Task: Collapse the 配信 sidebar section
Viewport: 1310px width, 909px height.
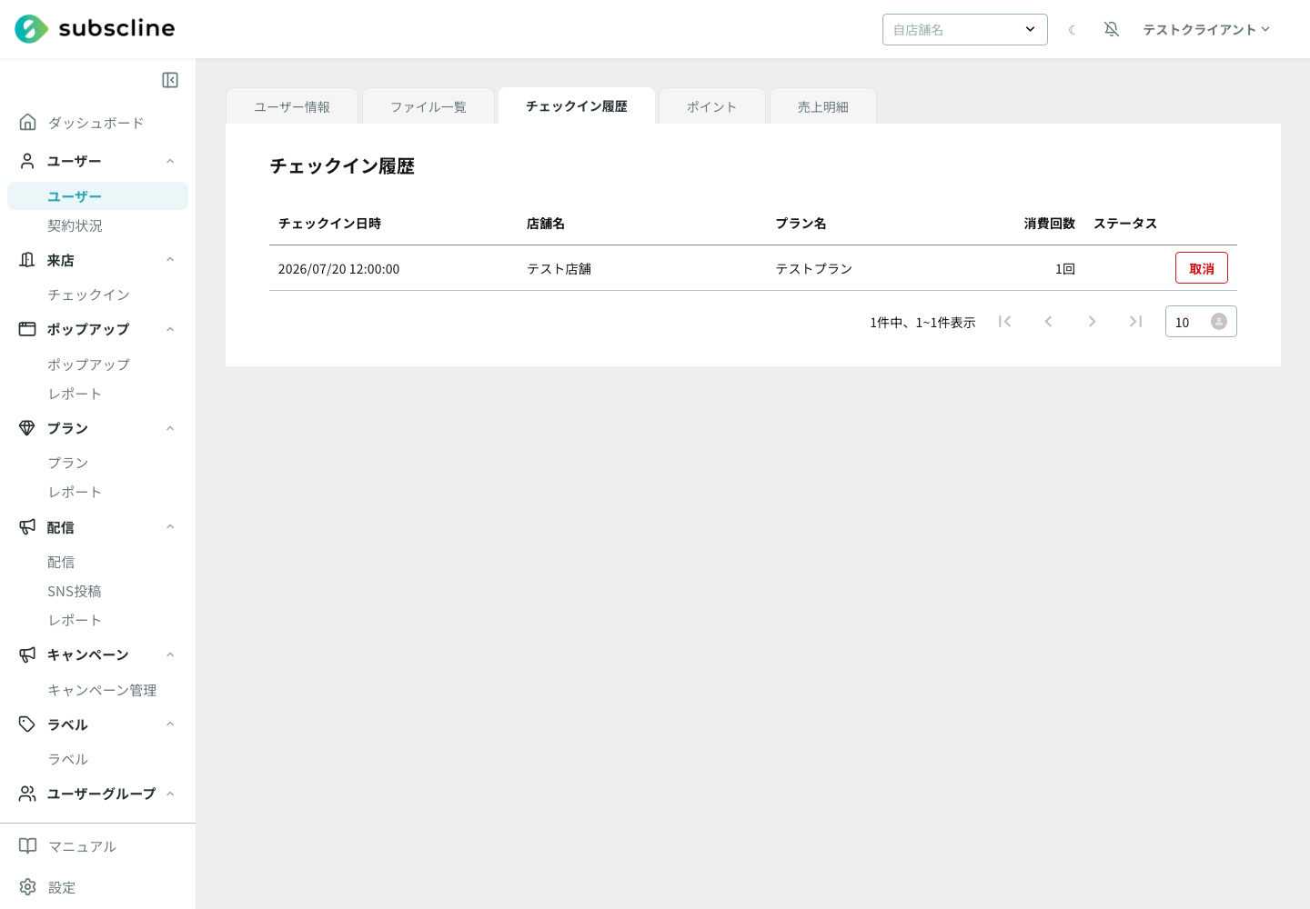Action: tap(170, 527)
